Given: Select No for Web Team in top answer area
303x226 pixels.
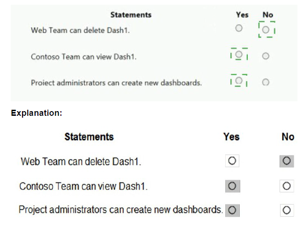Looking at the screenshot, I should 266,29.
